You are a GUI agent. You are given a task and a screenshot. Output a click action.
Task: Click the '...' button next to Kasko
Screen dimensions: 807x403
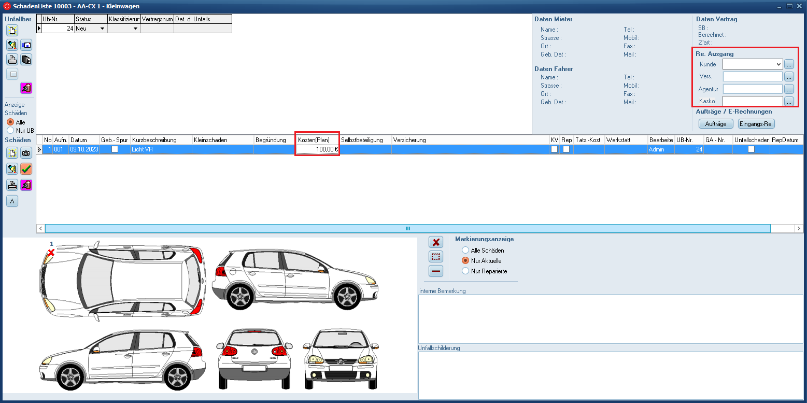click(x=789, y=101)
